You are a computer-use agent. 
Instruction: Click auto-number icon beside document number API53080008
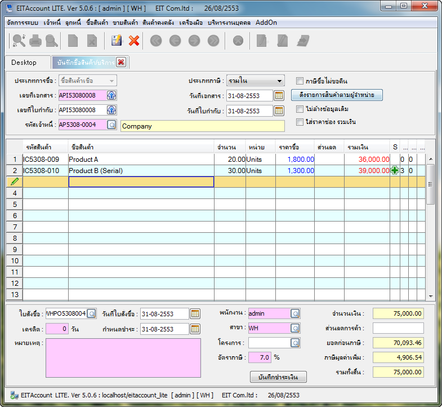pos(111,95)
